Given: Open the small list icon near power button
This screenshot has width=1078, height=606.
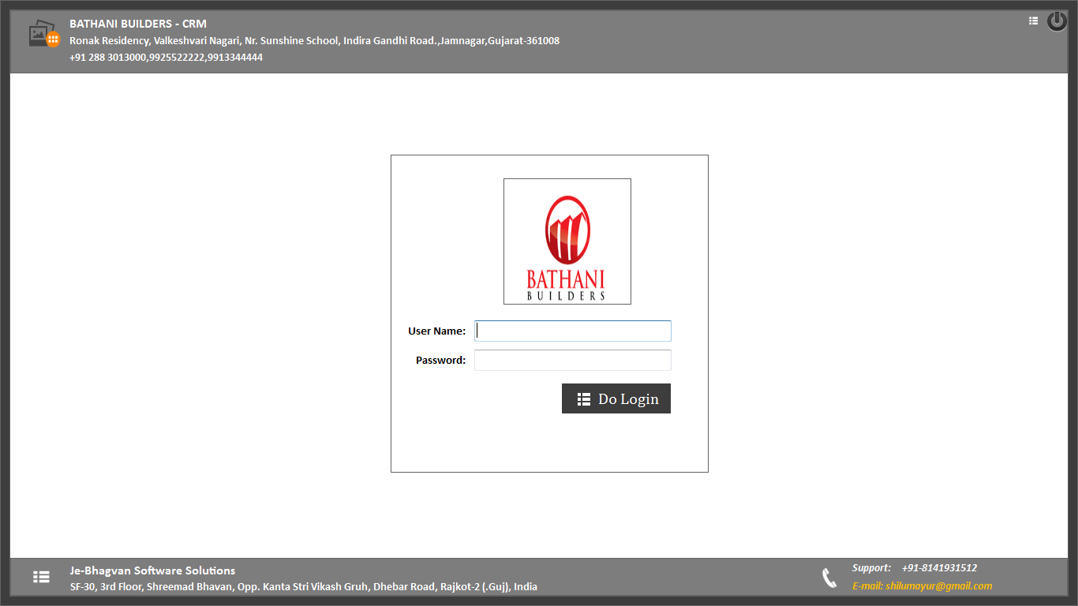Looking at the screenshot, I should [x=1033, y=21].
